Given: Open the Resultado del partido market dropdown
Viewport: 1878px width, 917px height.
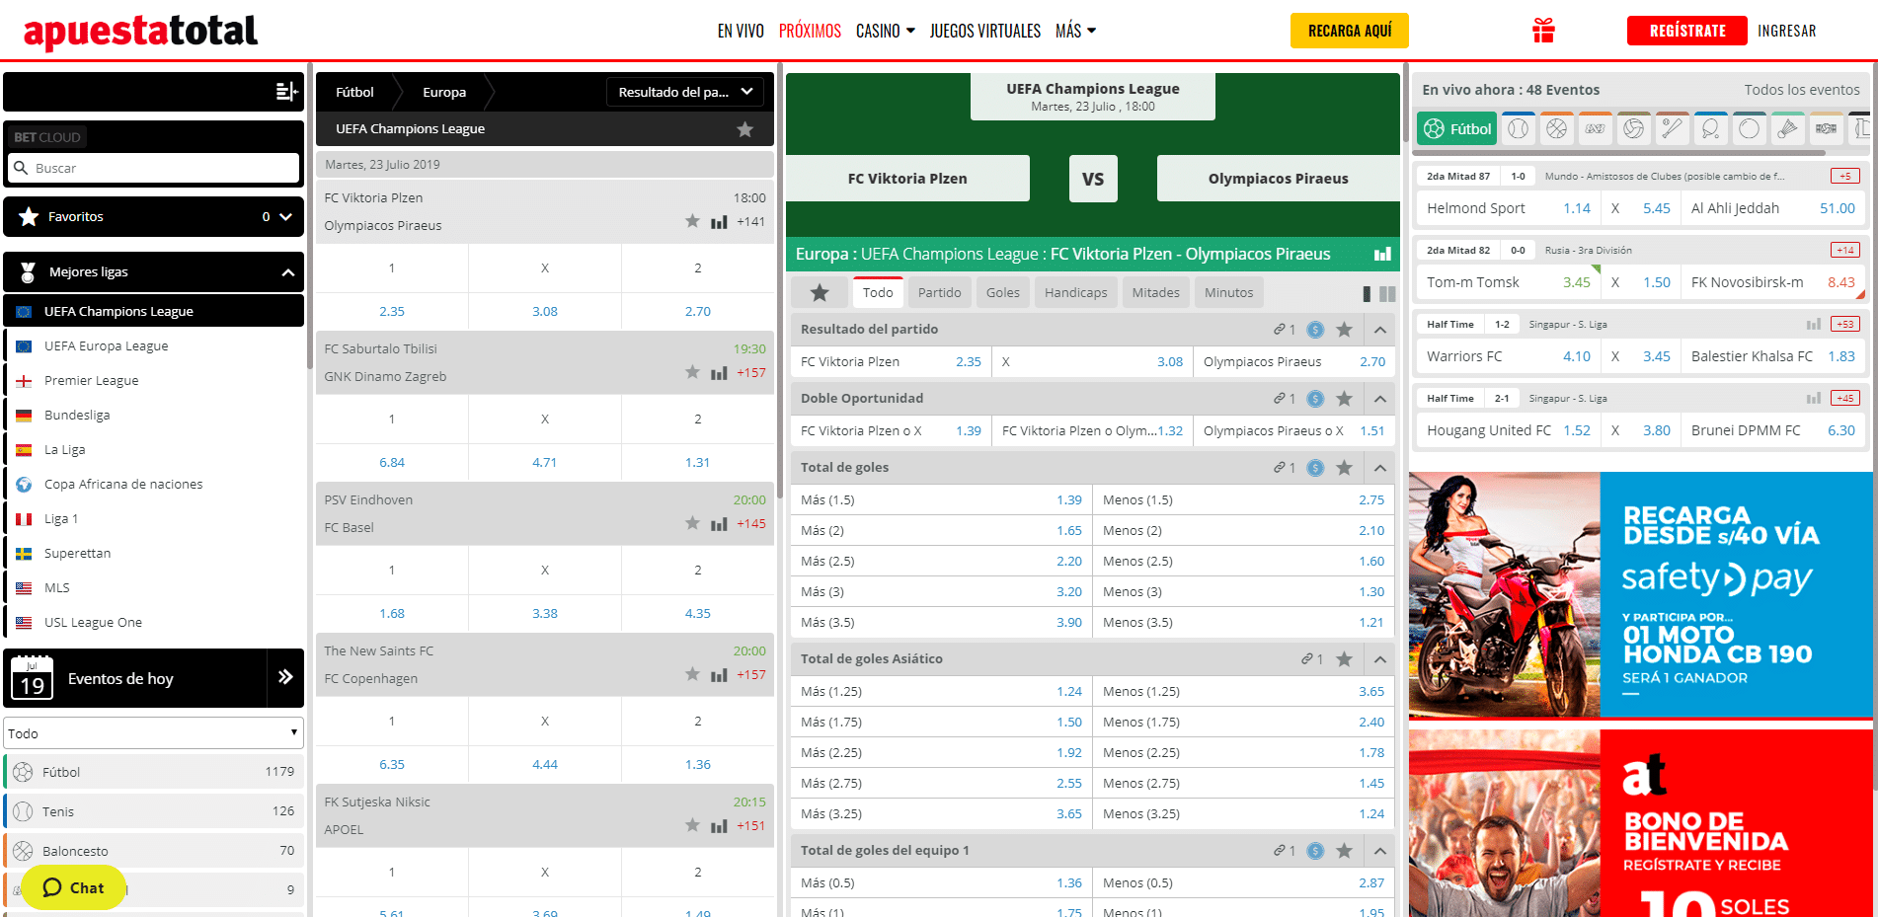Looking at the screenshot, I should coord(684,92).
